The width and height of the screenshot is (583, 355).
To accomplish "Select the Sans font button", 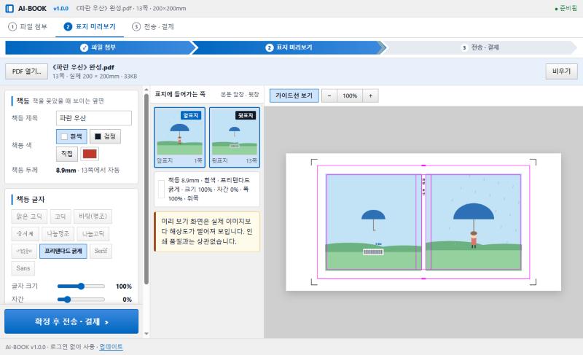I will tap(23, 268).
